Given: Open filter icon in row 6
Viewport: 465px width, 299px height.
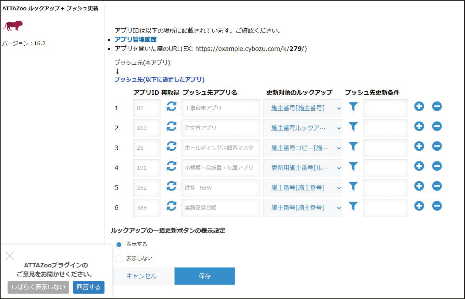Looking at the screenshot, I should pyautogui.click(x=353, y=206).
